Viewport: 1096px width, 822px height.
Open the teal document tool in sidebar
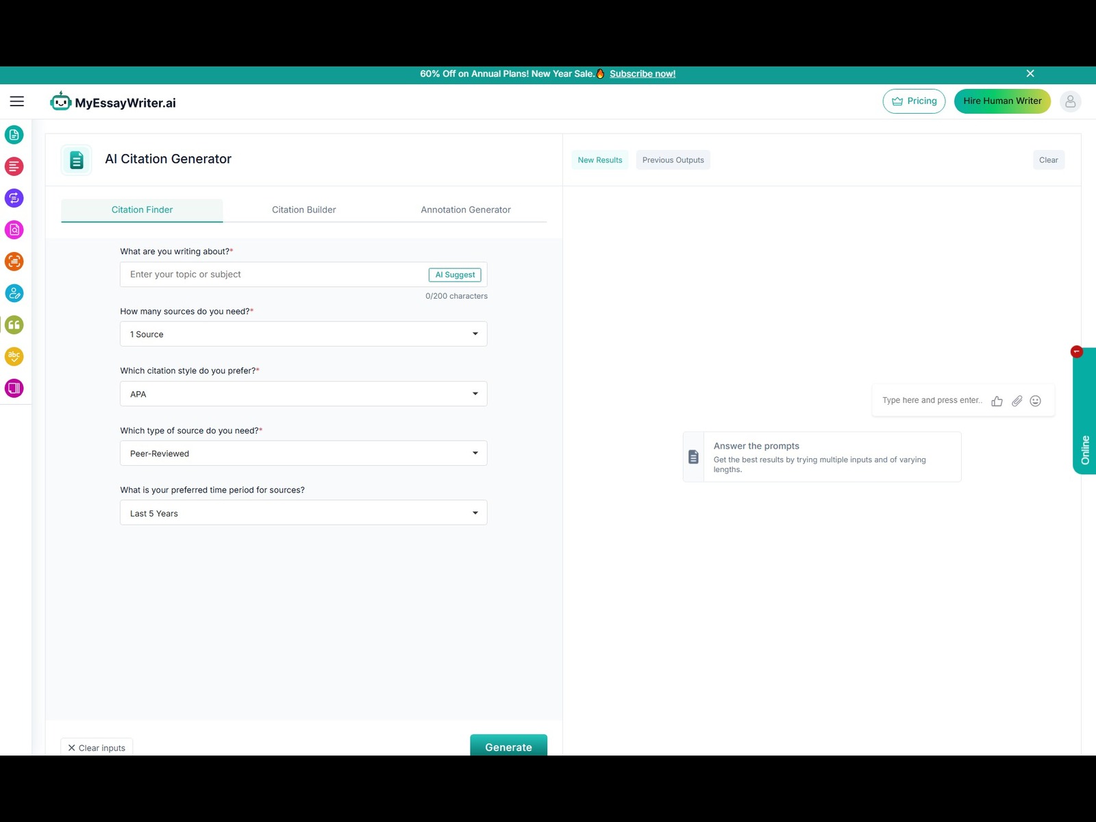14,135
